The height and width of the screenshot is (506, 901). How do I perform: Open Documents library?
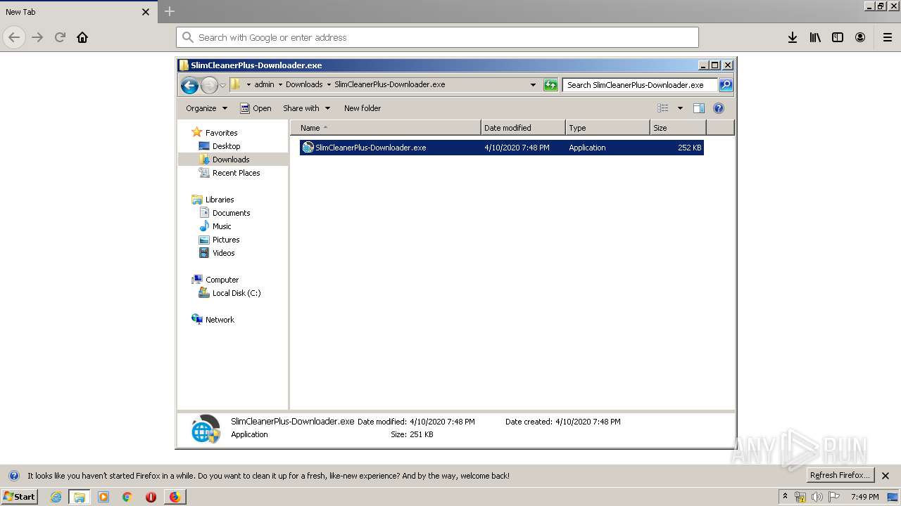pyautogui.click(x=231, y=213)
